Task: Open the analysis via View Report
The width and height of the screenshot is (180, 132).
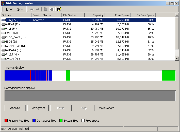Action: 107,108
